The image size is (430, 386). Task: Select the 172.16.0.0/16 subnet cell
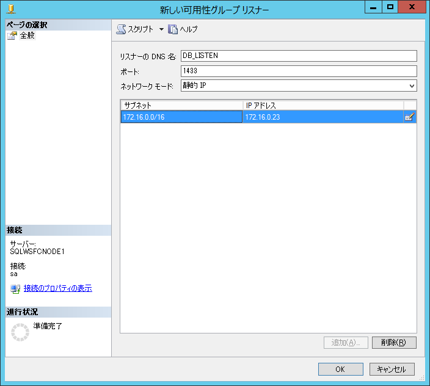coord(181,117)
